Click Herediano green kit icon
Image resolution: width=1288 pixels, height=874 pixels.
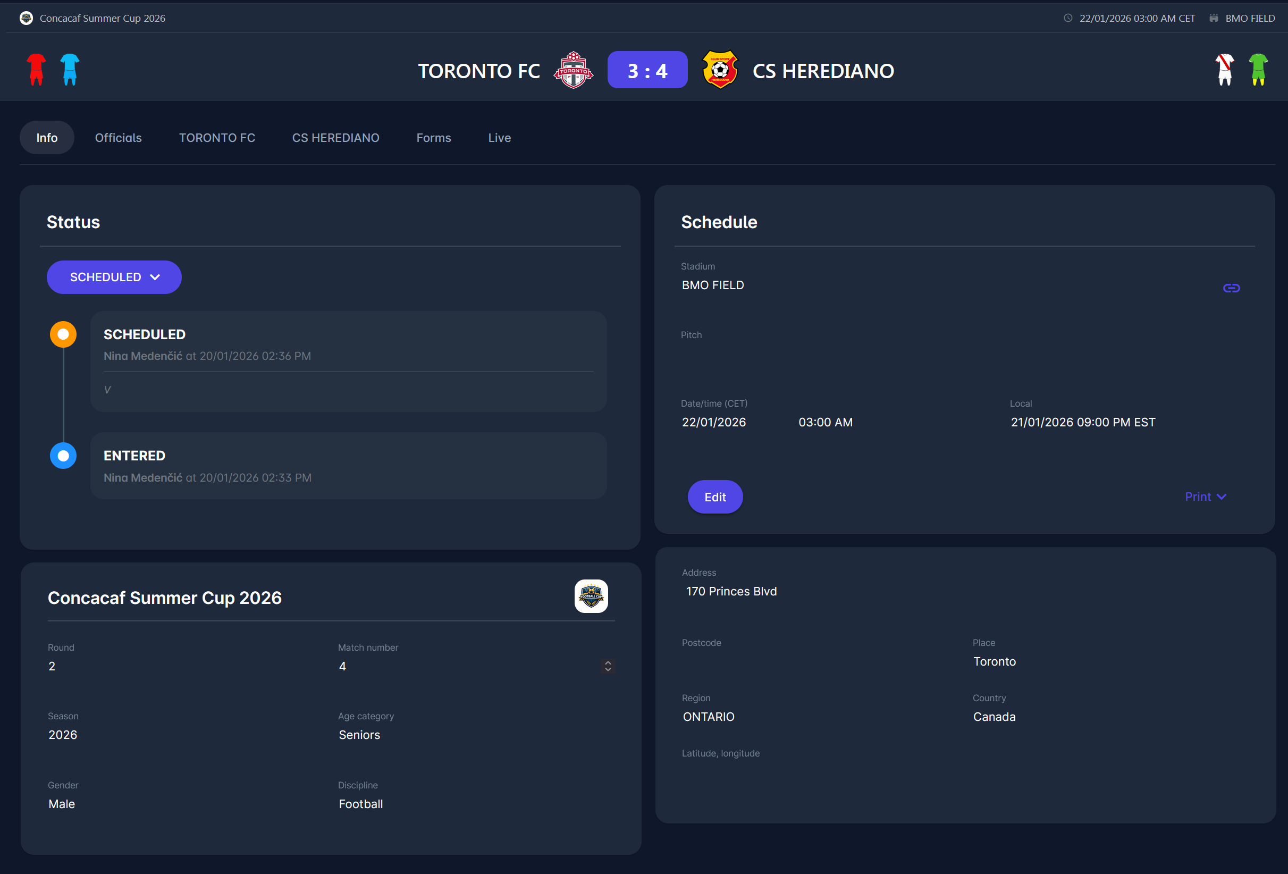(1258, 70)
